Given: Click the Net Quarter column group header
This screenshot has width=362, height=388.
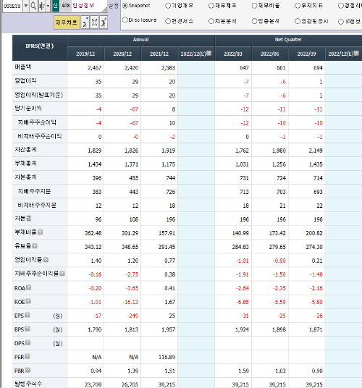Looking at the screenshot, I should (x=288, y=40).
